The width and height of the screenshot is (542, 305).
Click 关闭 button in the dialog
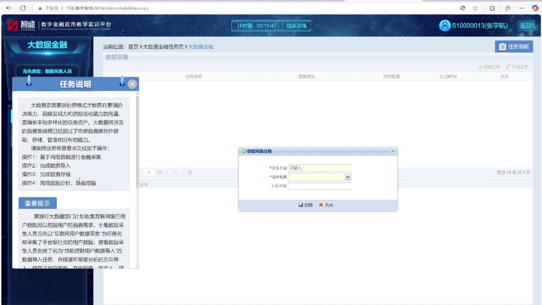[x=326, y=205]
